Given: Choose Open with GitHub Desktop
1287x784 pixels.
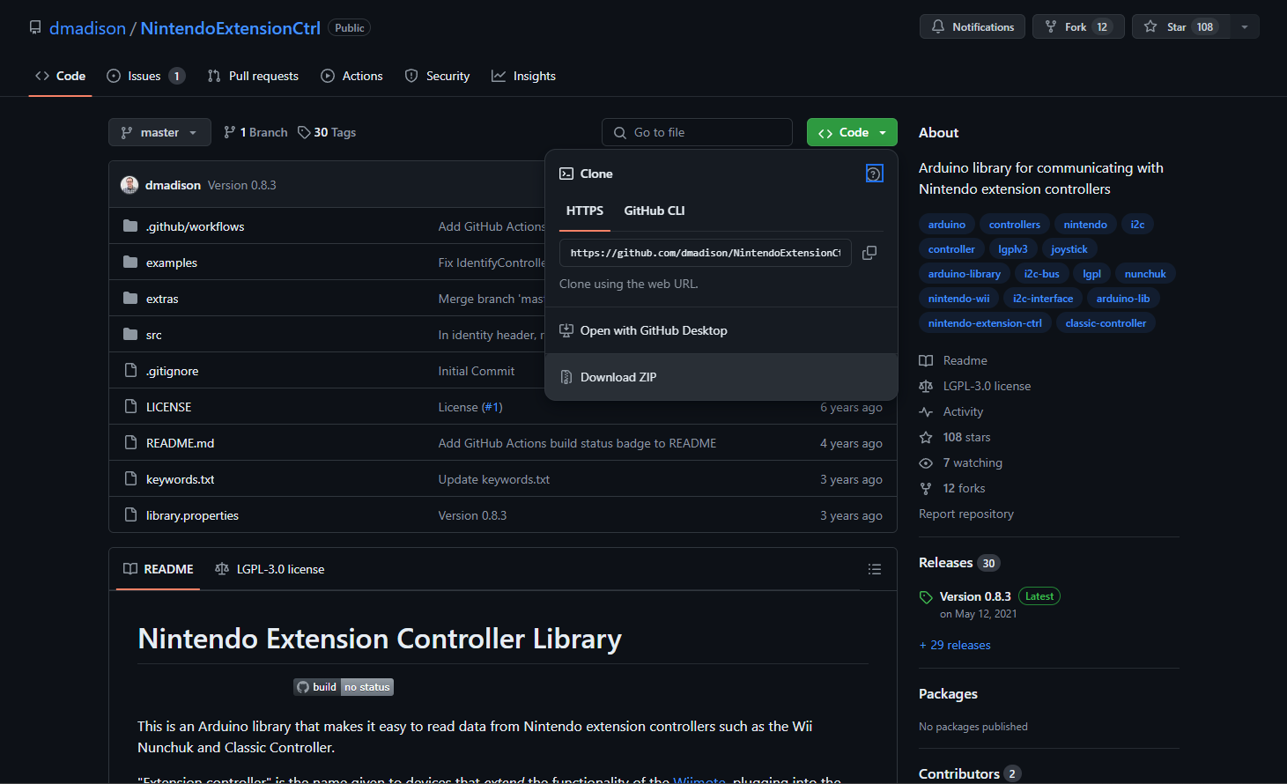Looking at the screenshot, I should [721, 331].
